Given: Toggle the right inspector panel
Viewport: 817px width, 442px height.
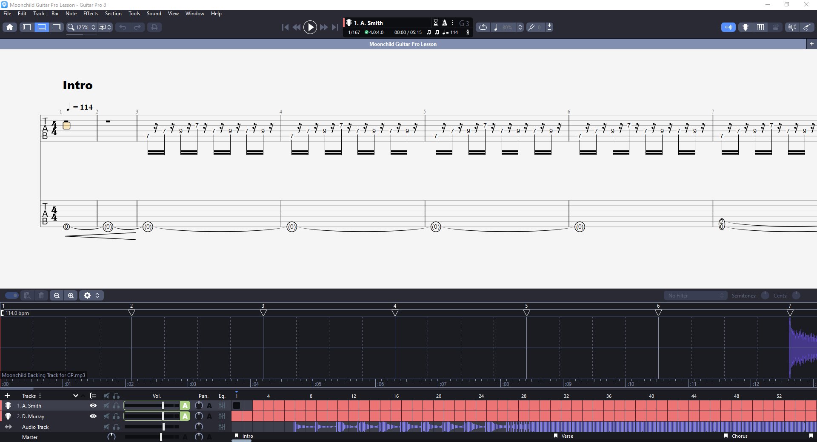Looking at the screenshot, I should pos(57,27).
